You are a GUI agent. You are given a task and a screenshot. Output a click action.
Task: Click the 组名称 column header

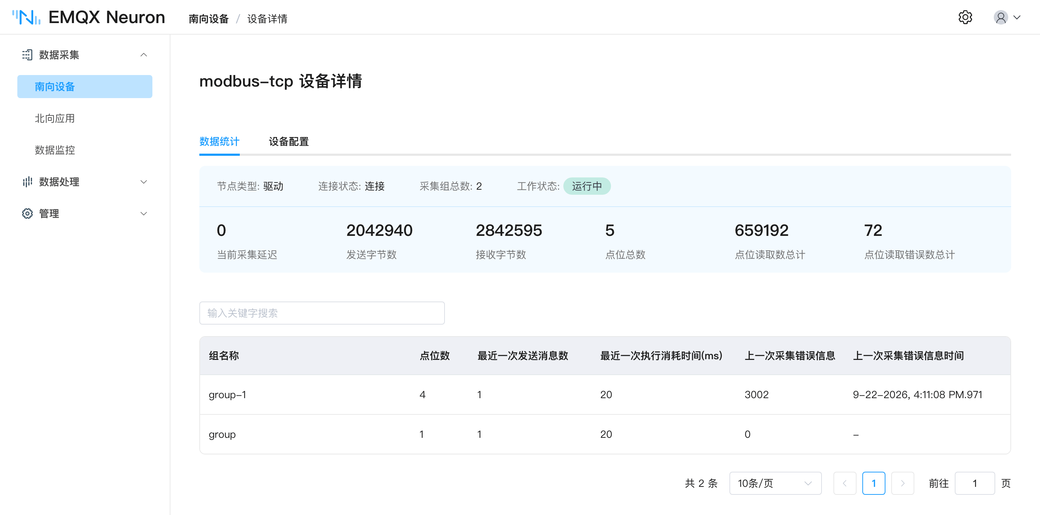point(224,355)
